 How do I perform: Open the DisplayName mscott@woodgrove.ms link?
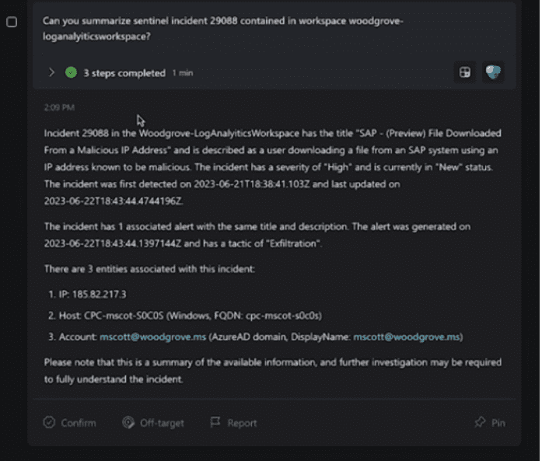(407, 337)
